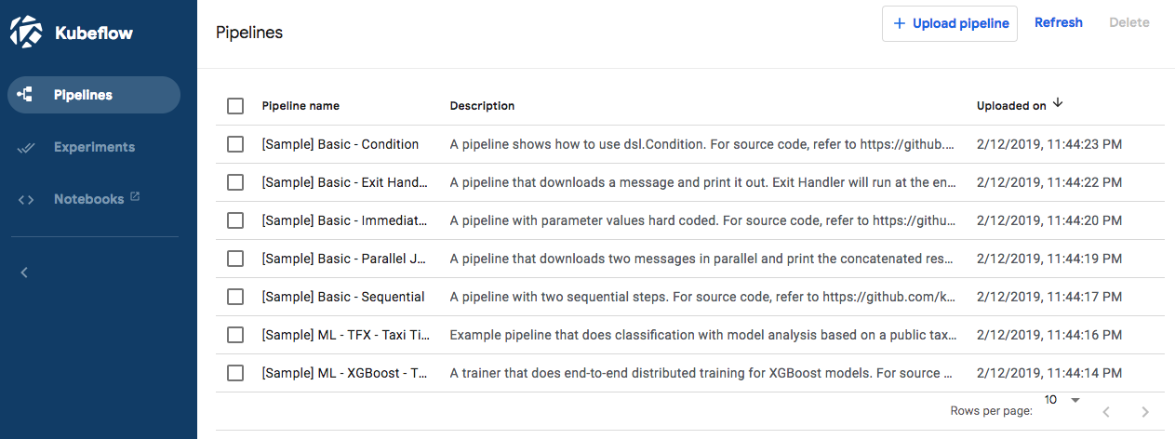Click the Experiments checkmark icon
Viewport: 1175px width, 439px height.
[26, 147]
